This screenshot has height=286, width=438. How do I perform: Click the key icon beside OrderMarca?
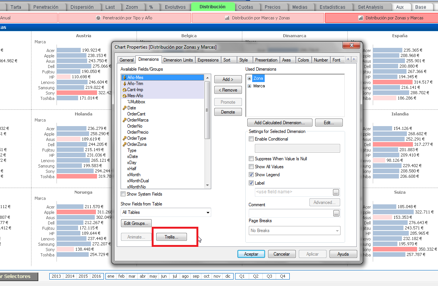pos(124,120)
